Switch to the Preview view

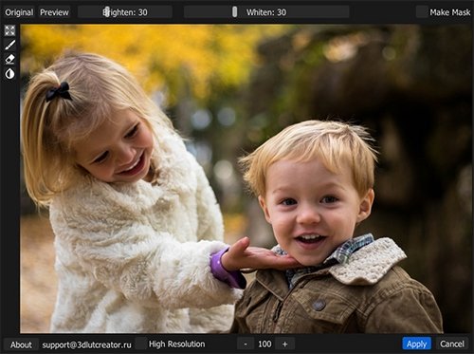point(54,12)
